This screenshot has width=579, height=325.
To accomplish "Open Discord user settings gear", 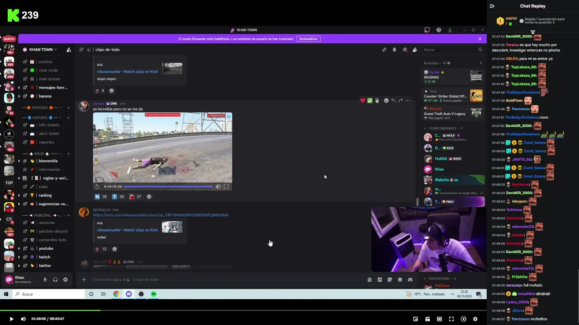I will tap(66, 280).
